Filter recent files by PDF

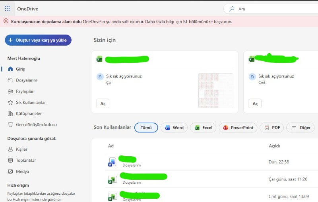[x=272, y=128]
